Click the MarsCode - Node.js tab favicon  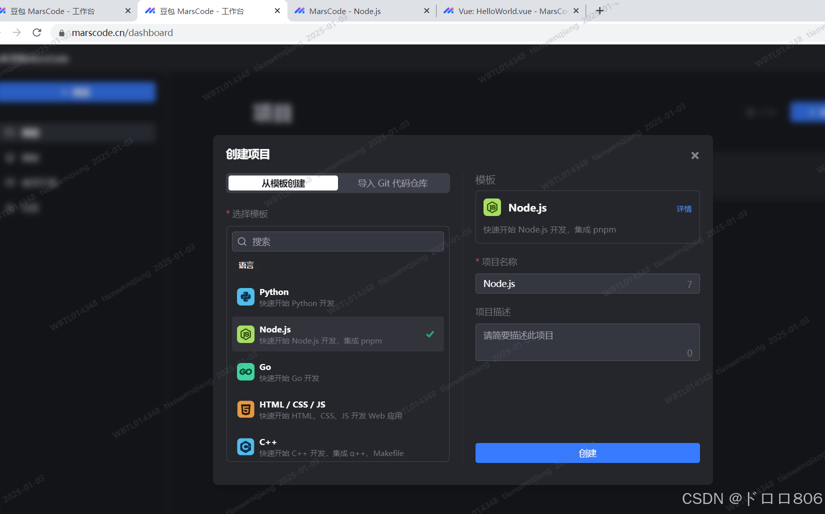tap(299, 10)
